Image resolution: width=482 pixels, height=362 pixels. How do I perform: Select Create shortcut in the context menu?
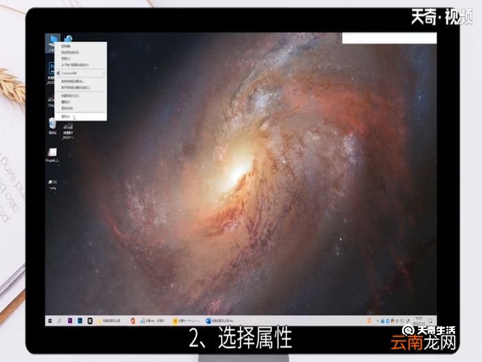81,96
